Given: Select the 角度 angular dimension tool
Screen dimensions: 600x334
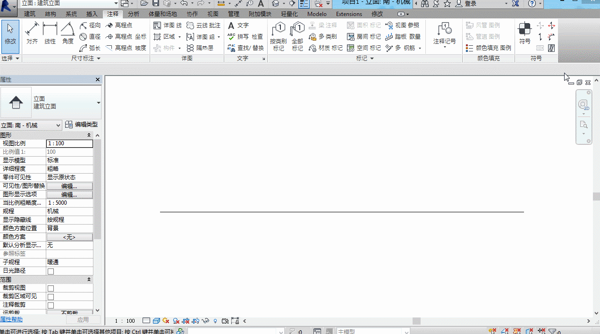Looking at the screenshot, I should click(x=68, y=33).
